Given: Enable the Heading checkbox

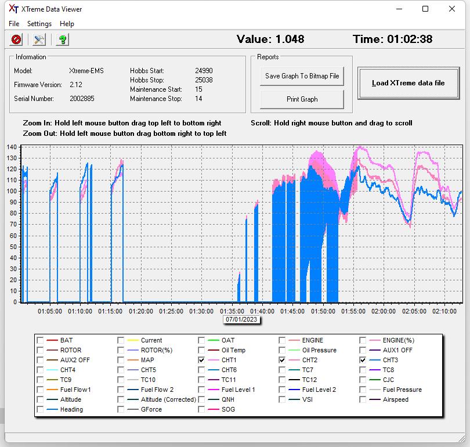Looking at the screenshot, I should pyautogui.click(x=40, y=409).
